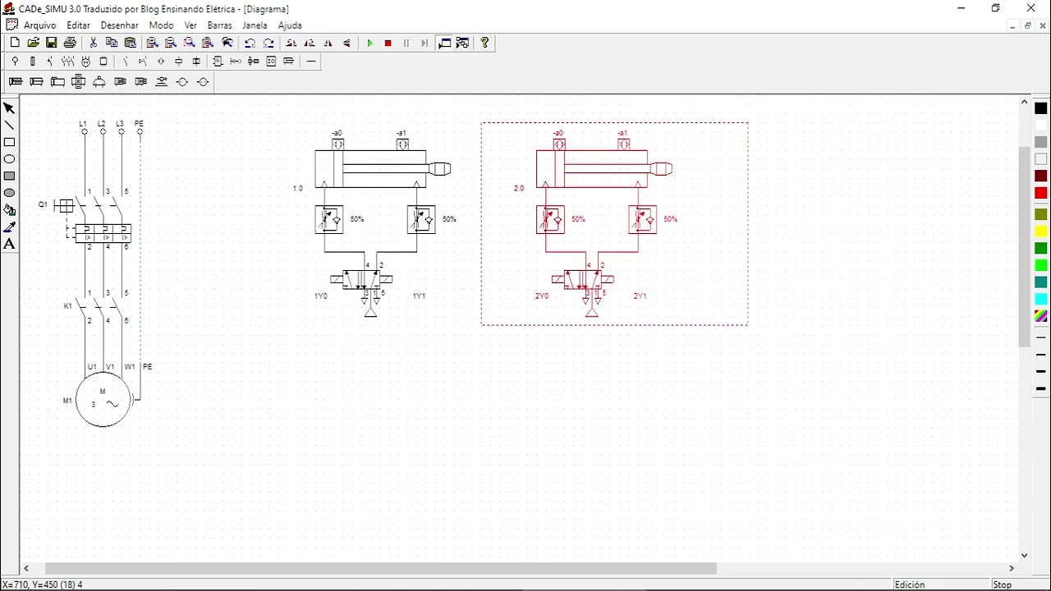Click the motor M1 symbol
This screenshot has width=1051, height=591.
[x=103, y=401]
